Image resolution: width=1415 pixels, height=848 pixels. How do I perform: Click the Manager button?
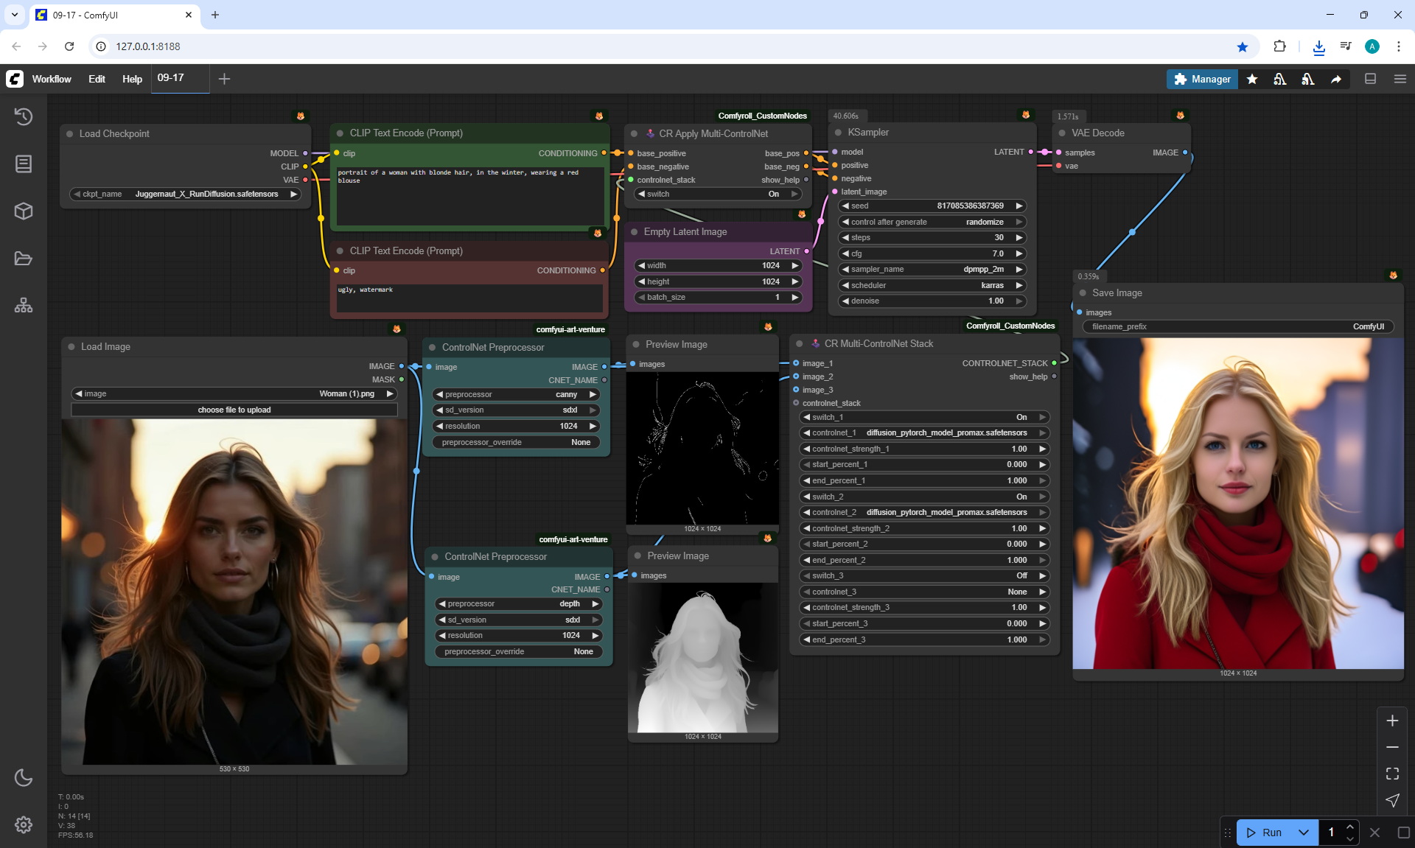[x=1202, y=79]
